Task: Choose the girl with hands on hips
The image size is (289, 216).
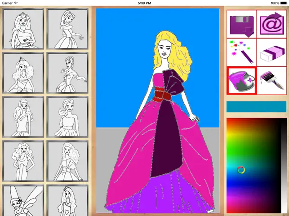Action: coord(23,161)
